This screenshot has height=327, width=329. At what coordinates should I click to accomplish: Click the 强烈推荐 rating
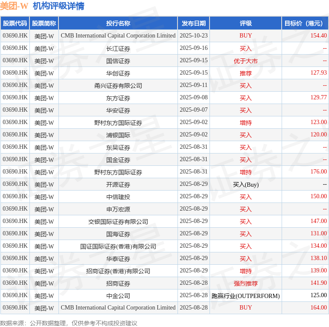(246, 284)
